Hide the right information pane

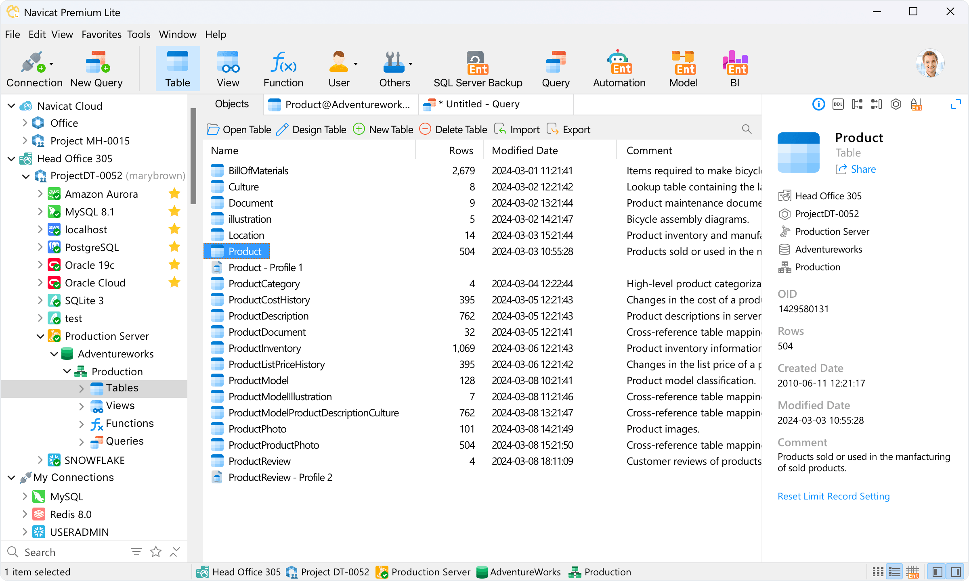955,571
